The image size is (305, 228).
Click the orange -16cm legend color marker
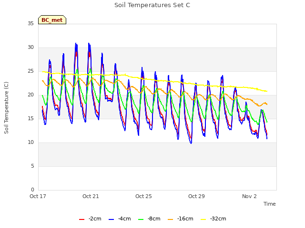click(x=171, y=219)
